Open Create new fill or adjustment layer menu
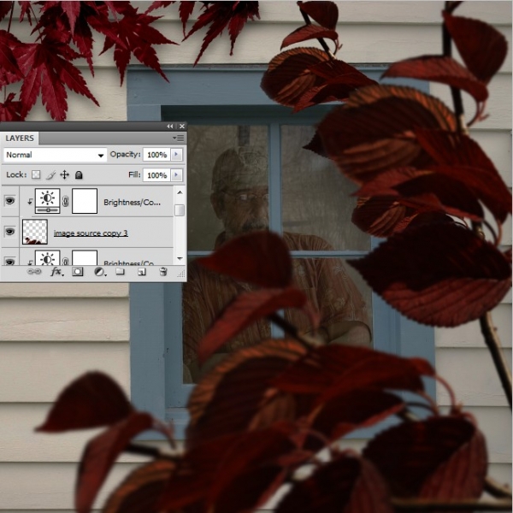Image resolution: width=513 pixels, height=513 pixels. point(100,272)
